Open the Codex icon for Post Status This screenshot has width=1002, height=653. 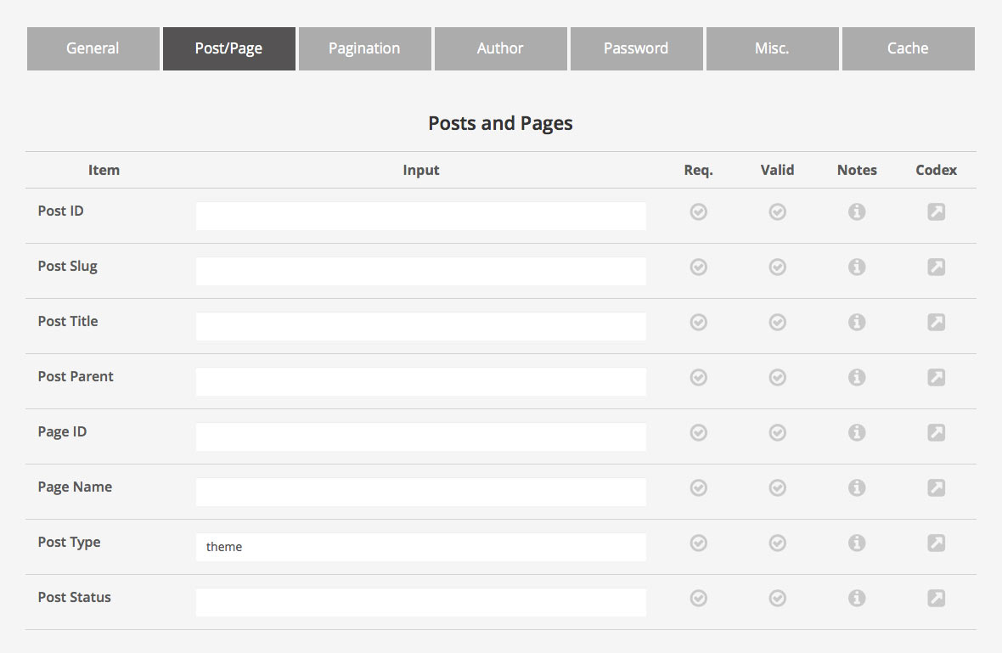coord(936,598)
